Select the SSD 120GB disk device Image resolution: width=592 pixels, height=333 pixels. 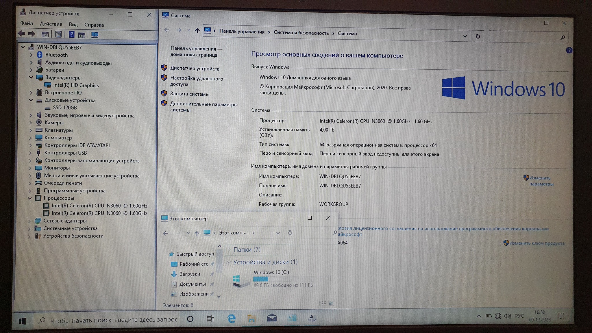pyautogui.click(x=65, y=108)
